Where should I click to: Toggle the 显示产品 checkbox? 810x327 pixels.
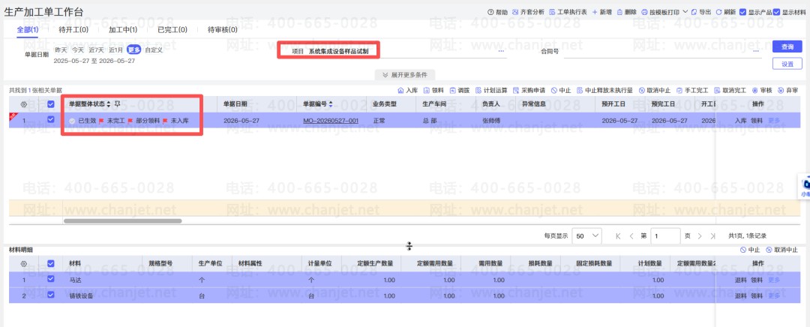tap(742, 12)
